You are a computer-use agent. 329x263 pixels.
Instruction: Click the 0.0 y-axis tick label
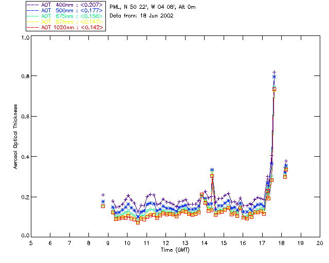(25, 236)
